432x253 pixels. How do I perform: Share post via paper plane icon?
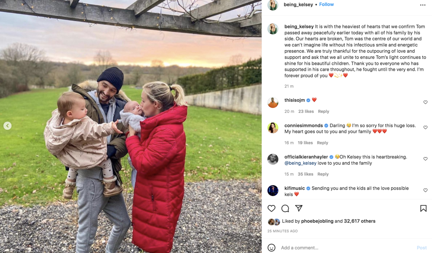pos(299,208)
